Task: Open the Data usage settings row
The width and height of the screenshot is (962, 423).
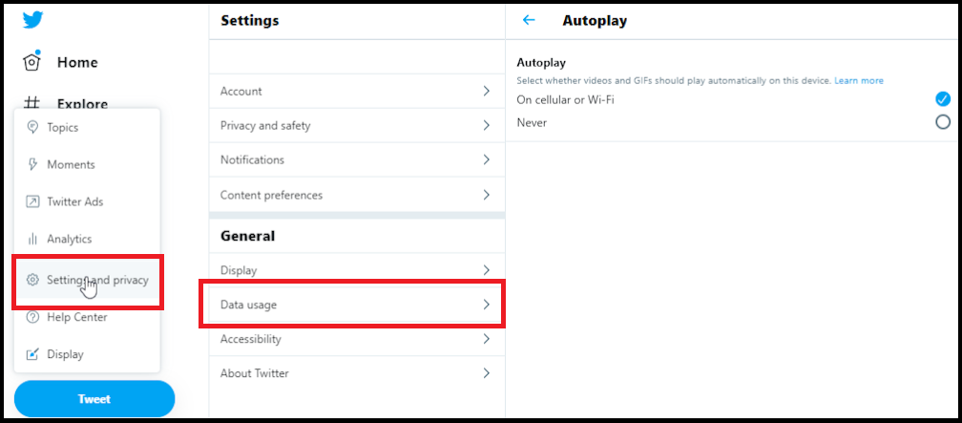Action: (351, 305)
